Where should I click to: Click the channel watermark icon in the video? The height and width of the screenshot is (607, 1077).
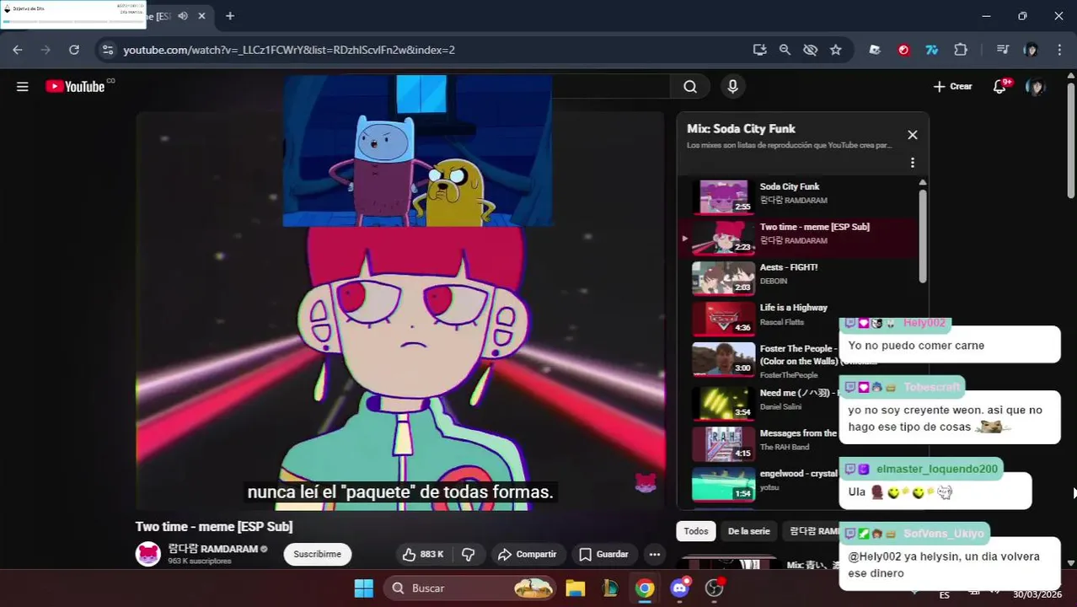click(x=646, y=482)
